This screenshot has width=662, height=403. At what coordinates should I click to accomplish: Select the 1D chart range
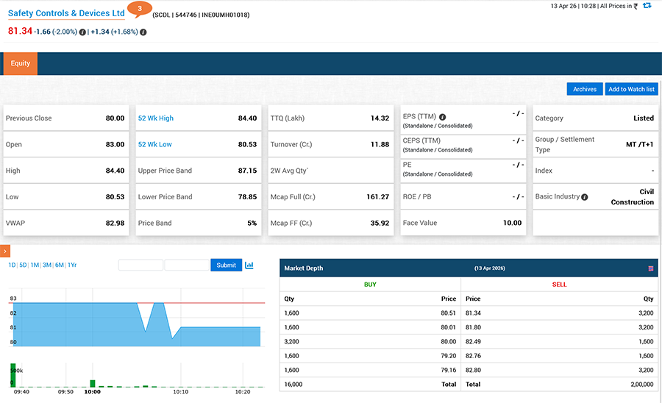point(12,265)
